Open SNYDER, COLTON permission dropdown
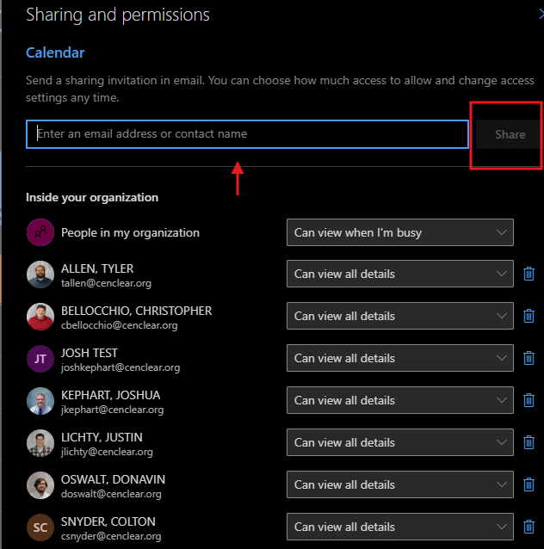 (399, 527)
